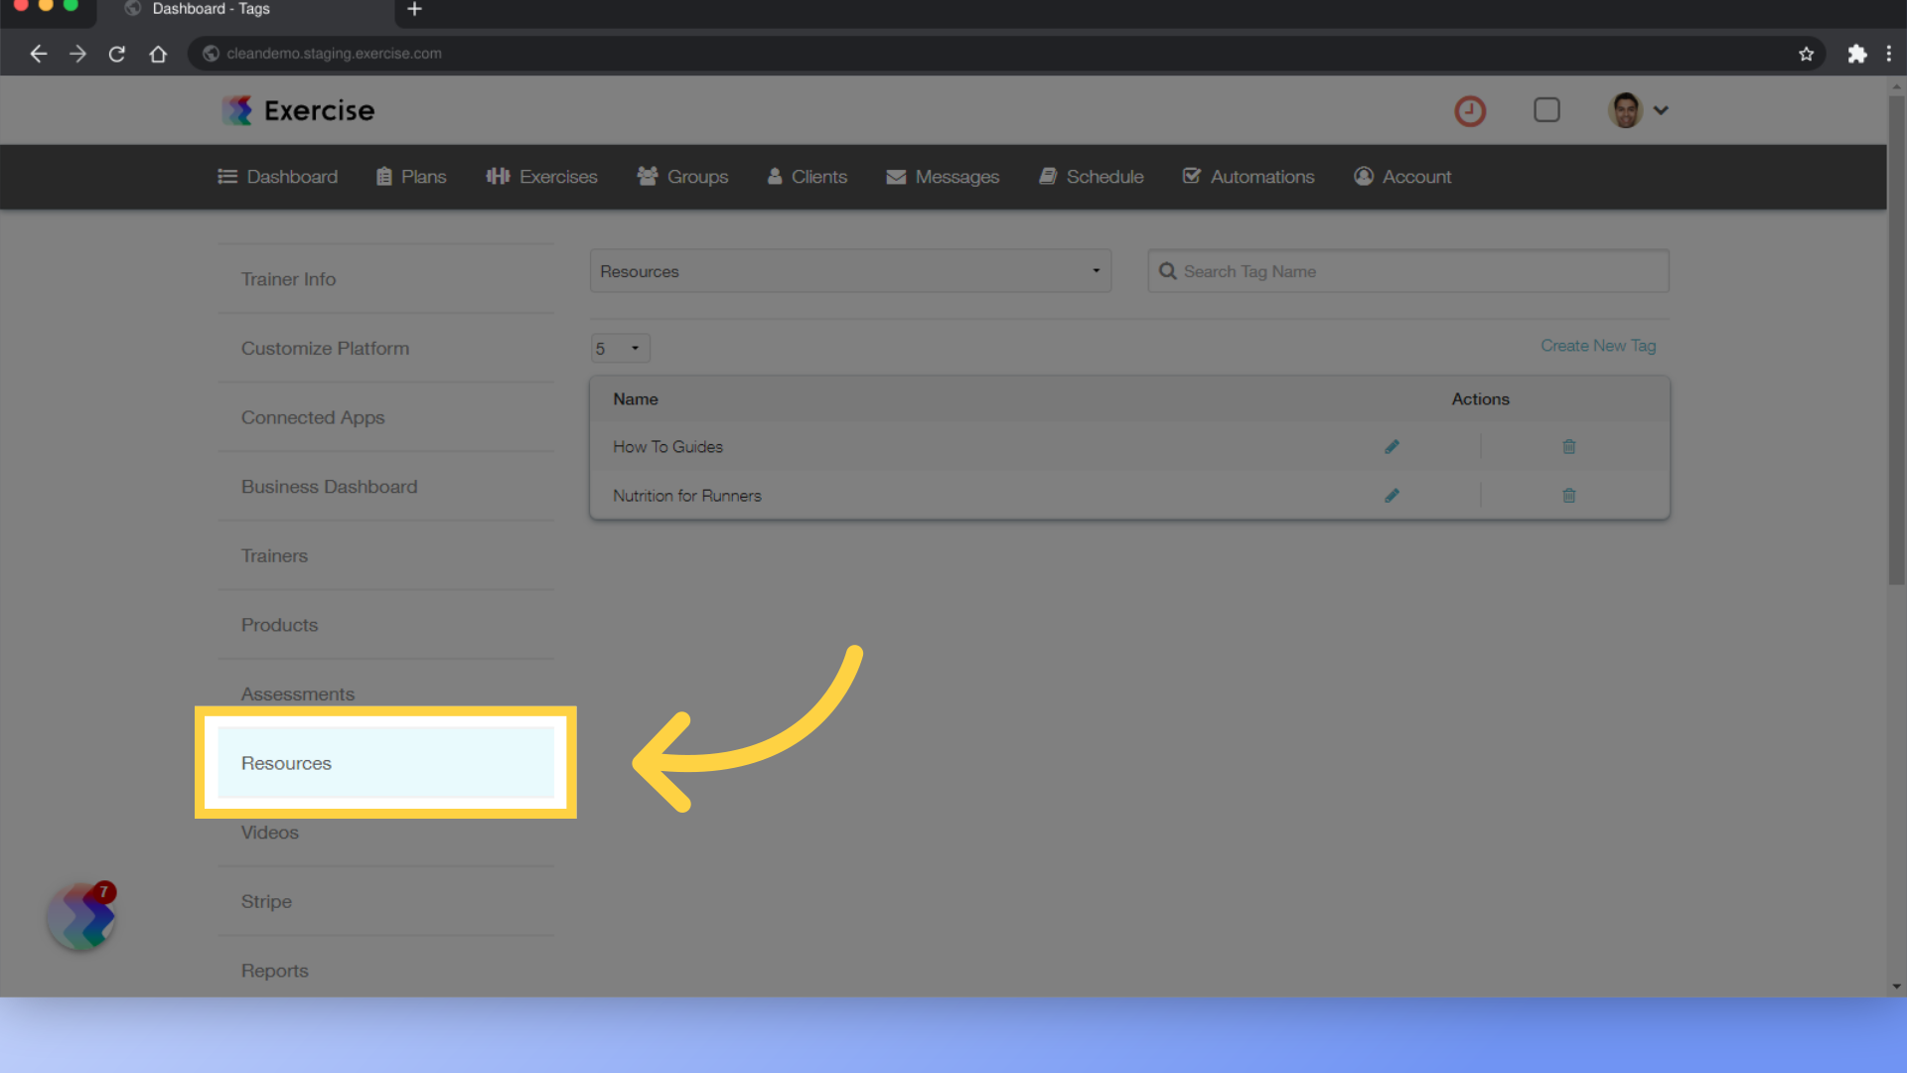Click the edit pencil icon for 'How To Guides'
The width and height of the screenshot is (1907, 1073).
1391,447
